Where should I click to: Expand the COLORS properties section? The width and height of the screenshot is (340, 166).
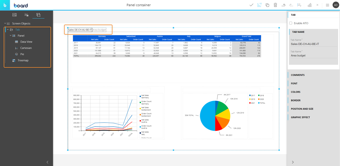(x=296, y=92)
